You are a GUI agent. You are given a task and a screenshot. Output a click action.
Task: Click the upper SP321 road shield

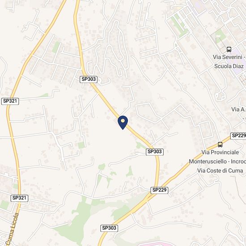(10, 101)
